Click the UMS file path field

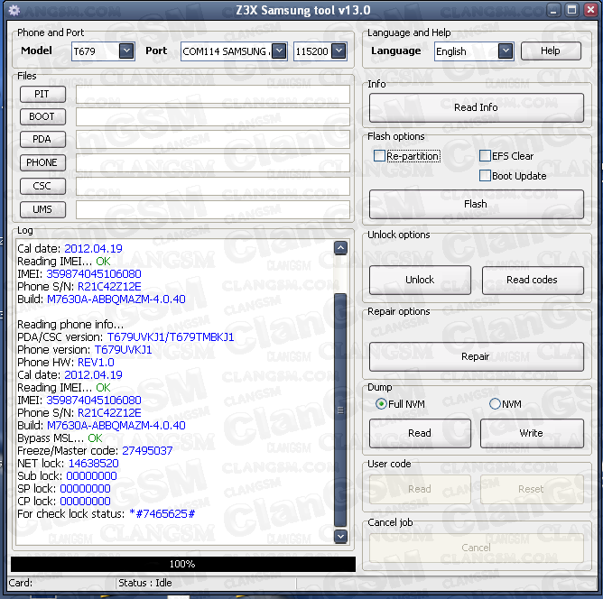pyautogui.click(x=213, y=210)
